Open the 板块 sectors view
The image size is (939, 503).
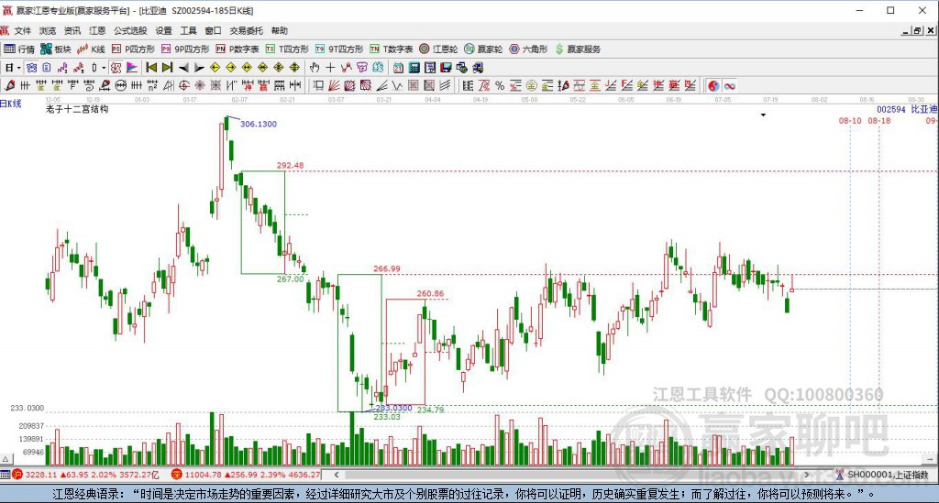coord(56,49)
